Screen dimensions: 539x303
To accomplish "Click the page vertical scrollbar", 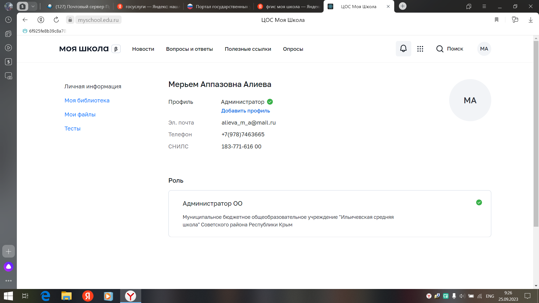I will point(536,133).
